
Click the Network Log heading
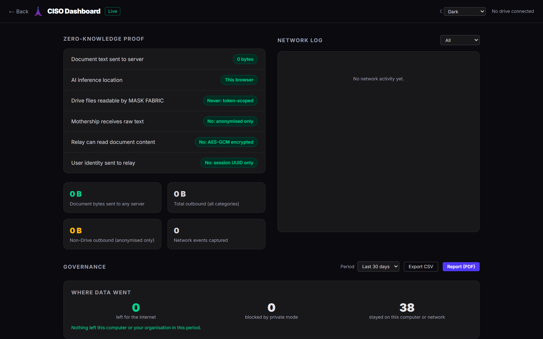tap(300, 40)
